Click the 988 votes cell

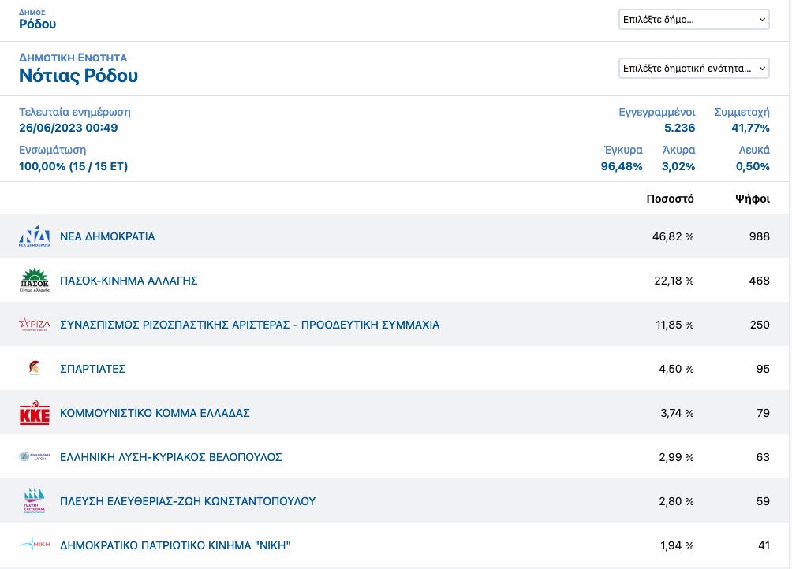(x=759, y=236)
